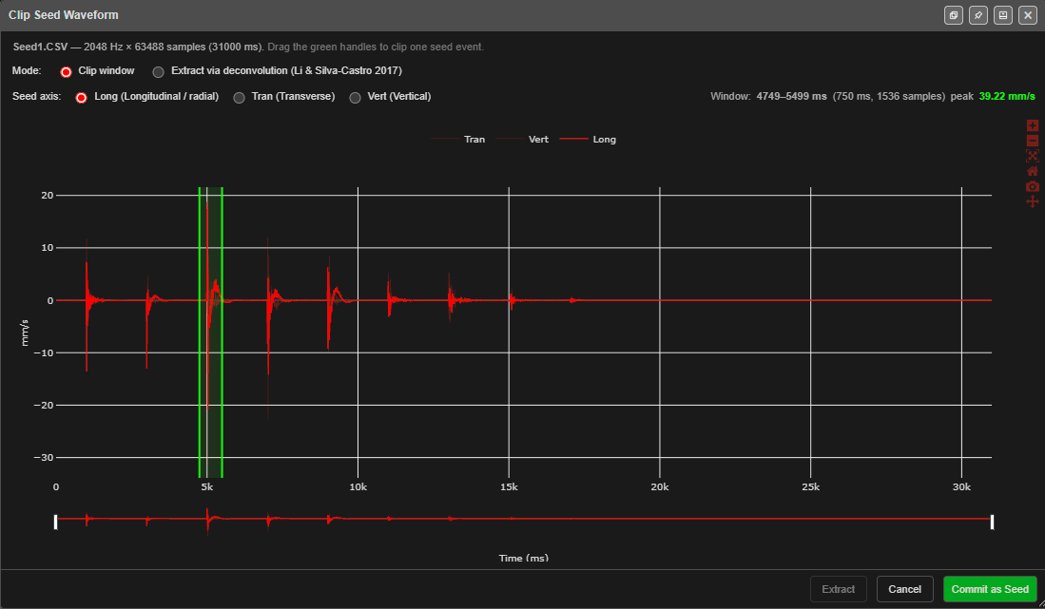Click the autoscale plot icon
This screenshot has height=609, width=1045.
click(1033, 156)
